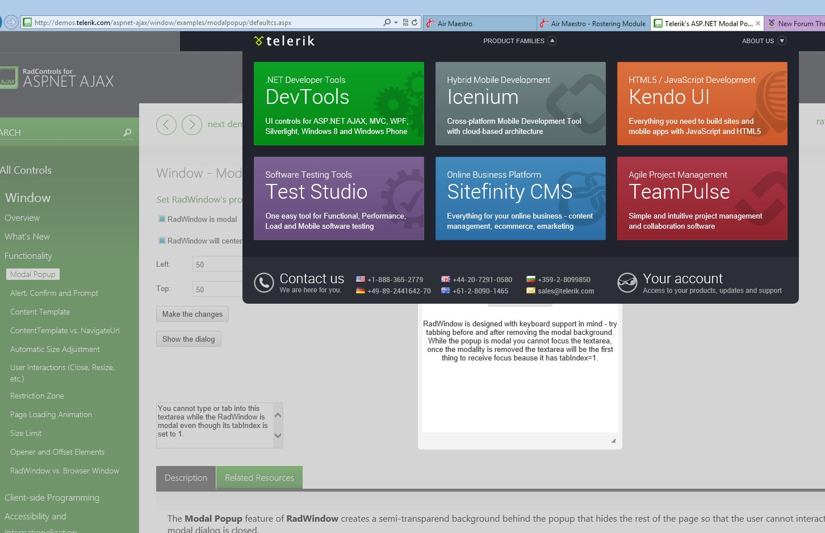
Task: Switch to the New Forum Thread browser tab
Action: pyautogui.click(x=795, y=23)
